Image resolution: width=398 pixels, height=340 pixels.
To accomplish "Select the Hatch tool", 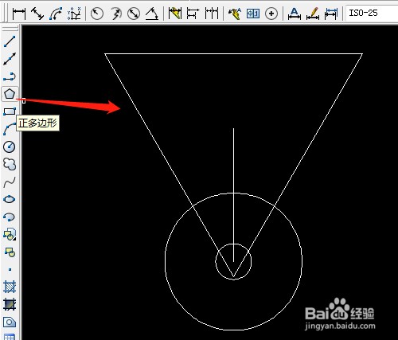I will (10, 287).
